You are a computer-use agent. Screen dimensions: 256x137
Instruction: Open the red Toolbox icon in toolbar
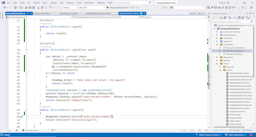219,7
